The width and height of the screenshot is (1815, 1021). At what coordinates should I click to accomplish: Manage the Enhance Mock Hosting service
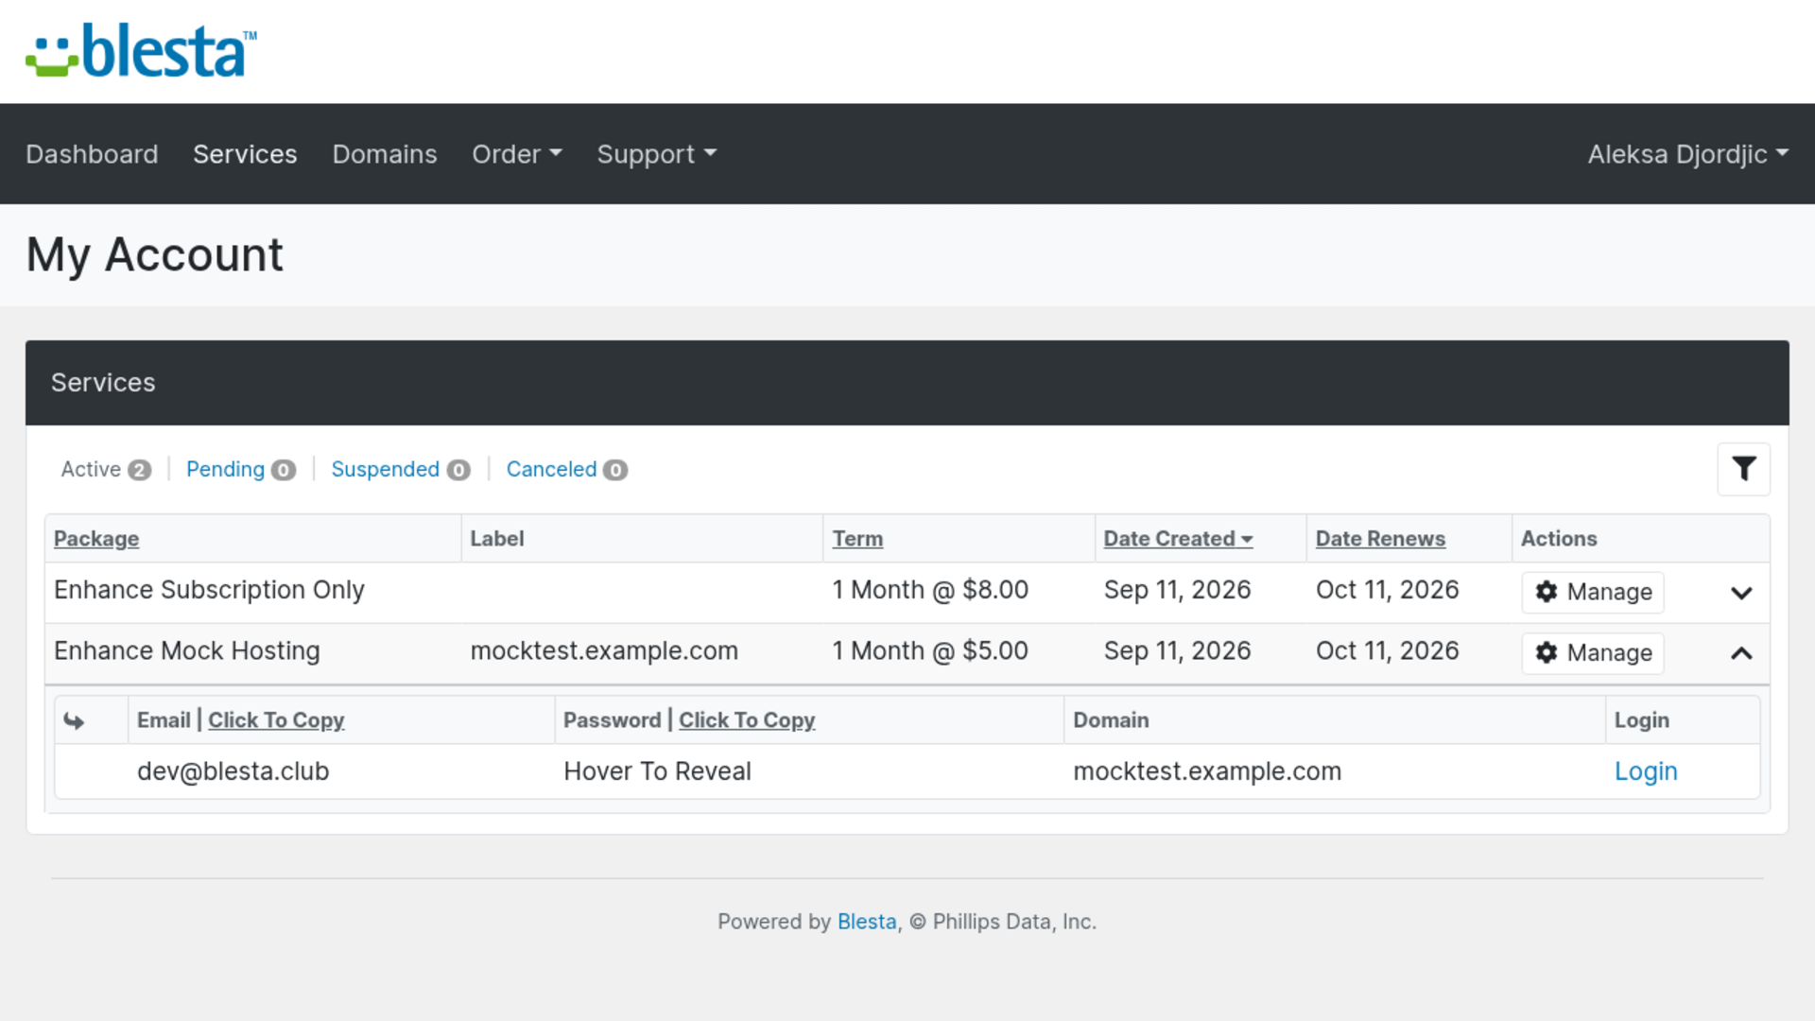click(1593, 653)
